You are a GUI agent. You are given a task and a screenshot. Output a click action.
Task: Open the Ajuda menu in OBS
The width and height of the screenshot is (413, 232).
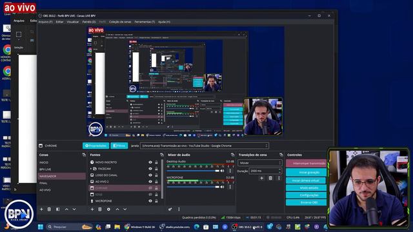pyautogui.click(x=164, y=22)
